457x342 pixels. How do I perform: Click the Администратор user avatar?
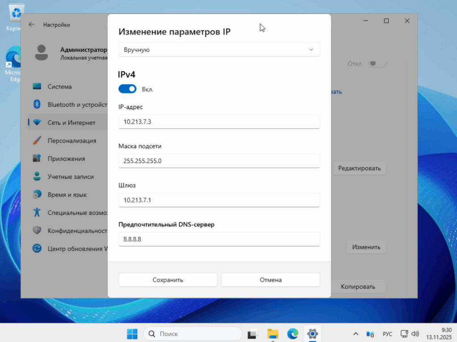(42, 53)
